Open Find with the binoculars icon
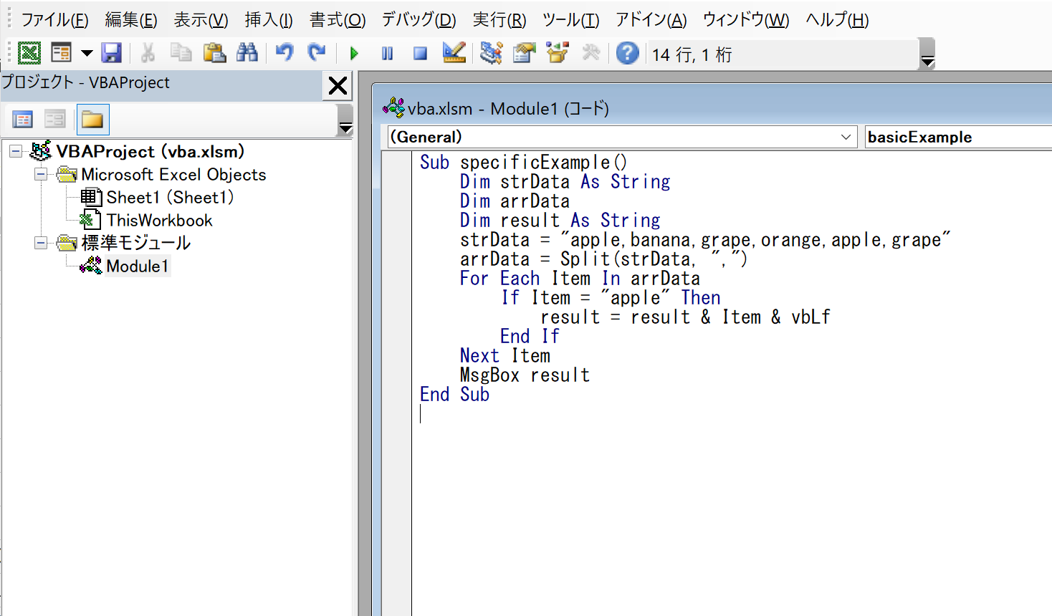The width and height of the screenshot is (1052, 616). (x=247, y=53)
